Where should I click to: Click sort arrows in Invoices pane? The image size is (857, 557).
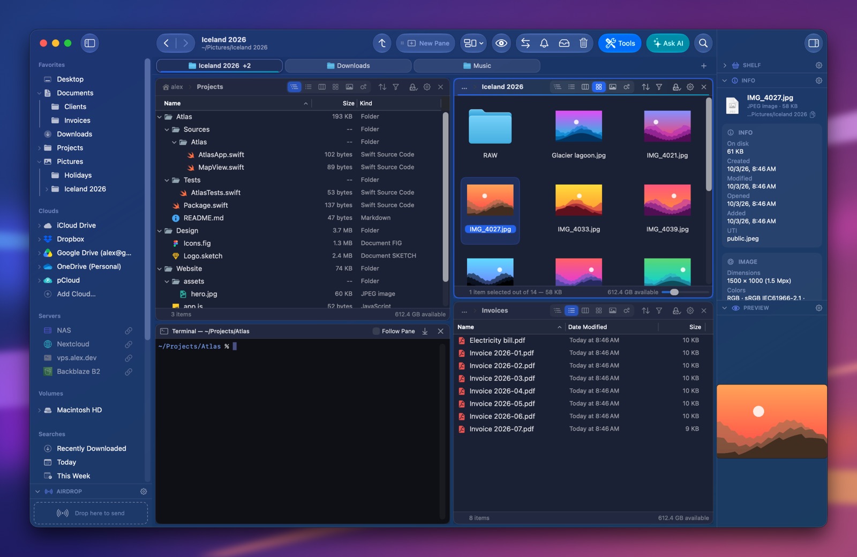tap(645, 311)
